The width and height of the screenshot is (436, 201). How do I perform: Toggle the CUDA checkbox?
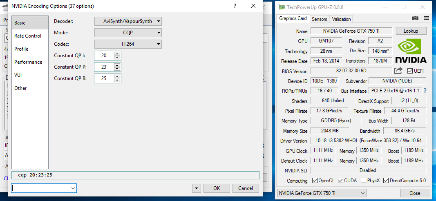[x=341, y=181]
